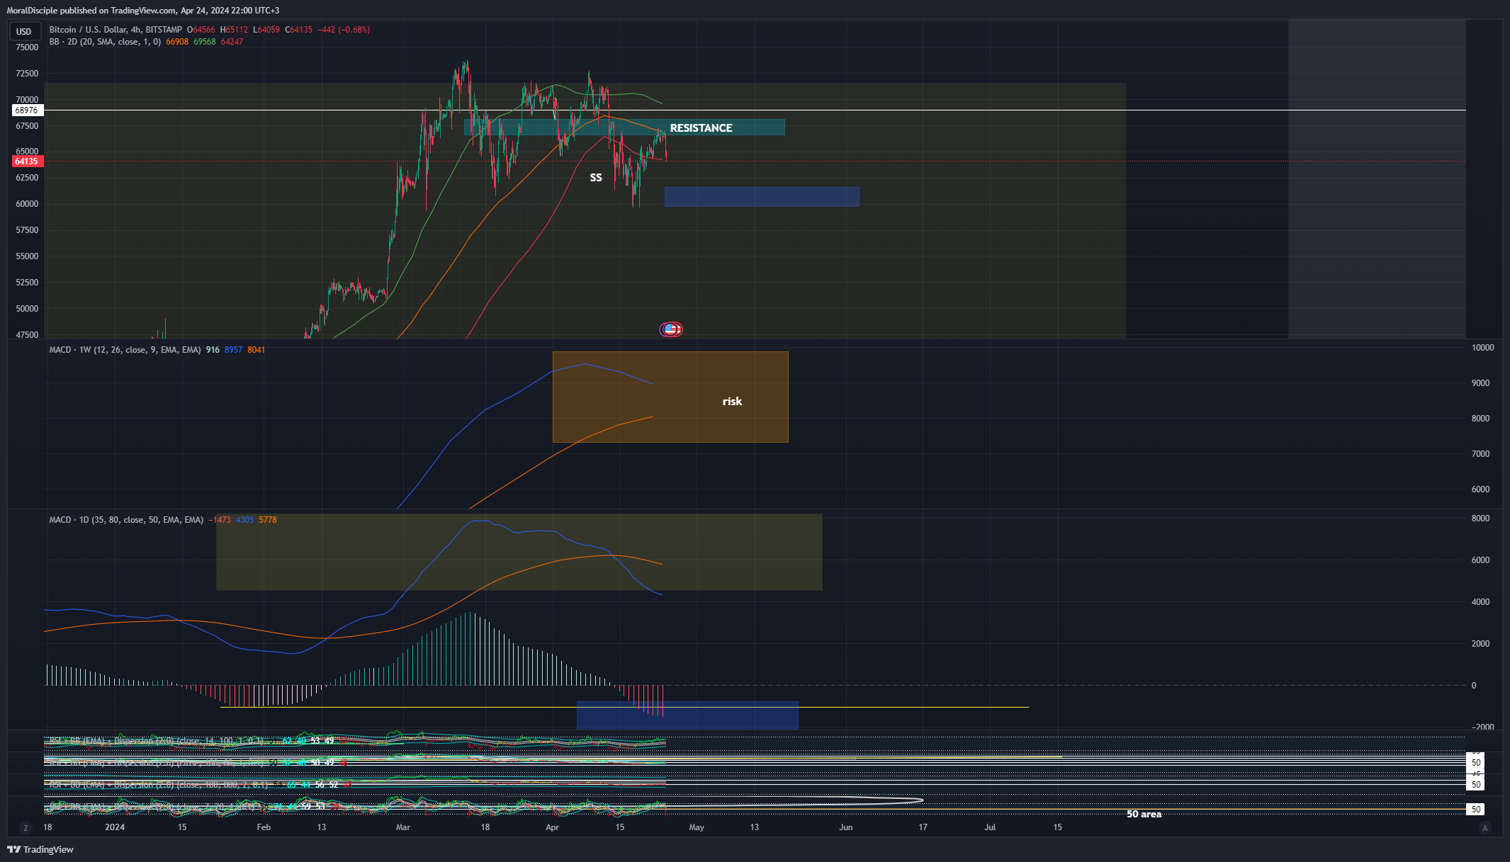Select the blue rectangle zone near 61000
Screen dimensions: 1510x862
(x=762, y=197)
